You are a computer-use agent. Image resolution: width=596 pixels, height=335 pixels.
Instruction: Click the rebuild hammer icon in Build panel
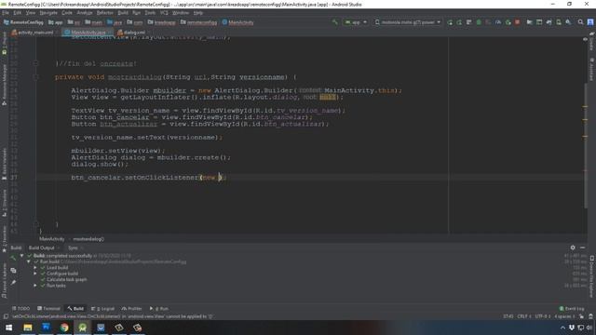coord(13,259)
